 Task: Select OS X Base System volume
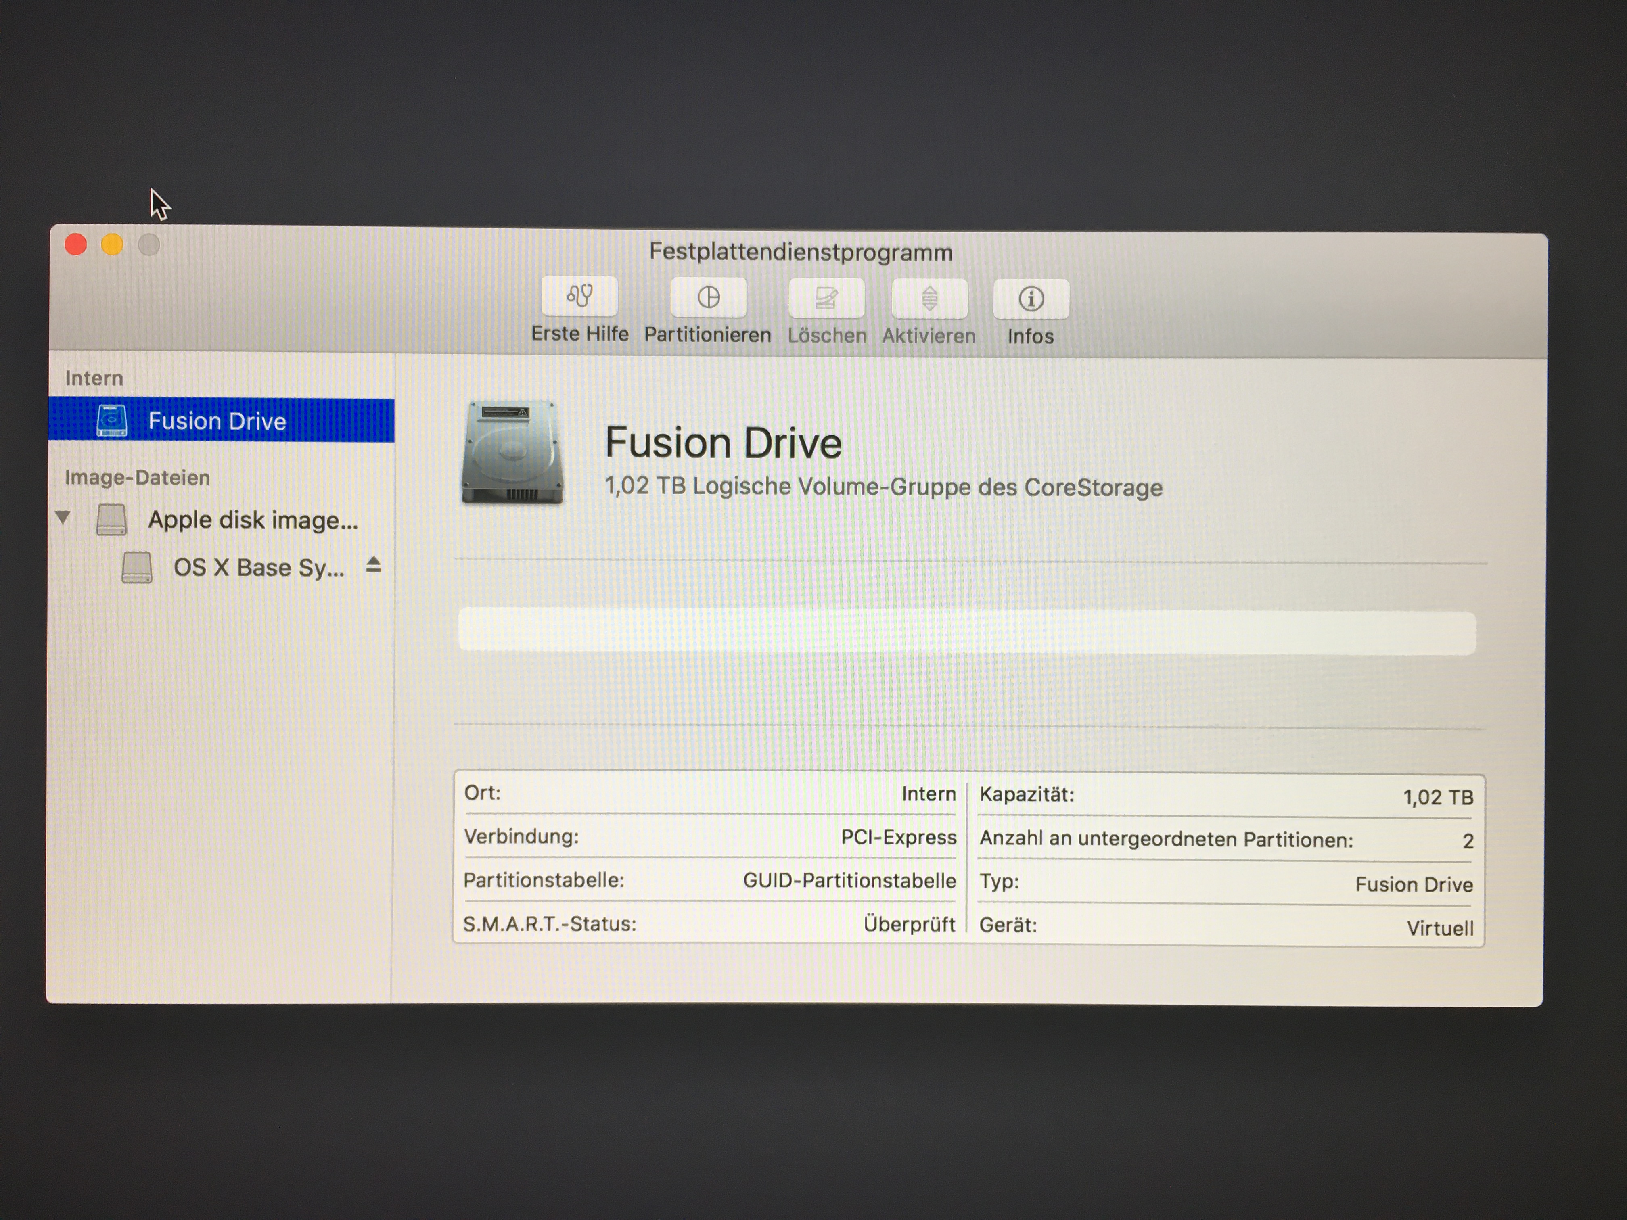point(258,568)
